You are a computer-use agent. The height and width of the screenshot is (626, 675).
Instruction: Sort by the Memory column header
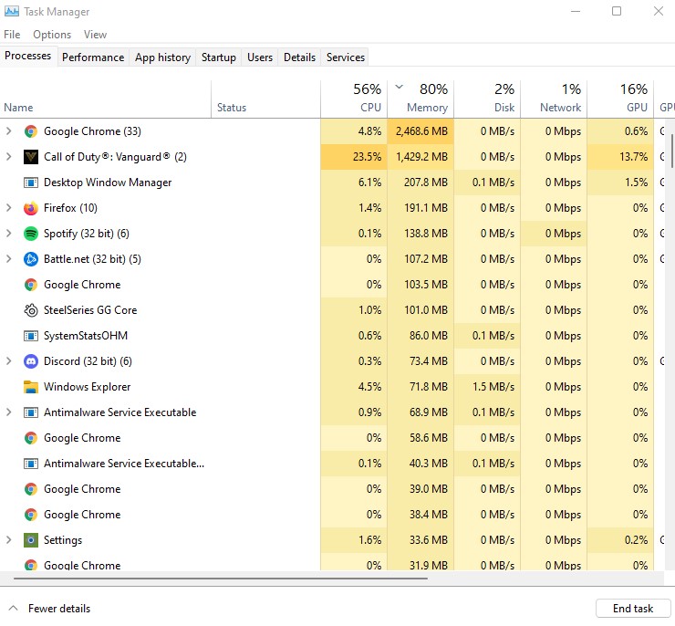point(421,99)
